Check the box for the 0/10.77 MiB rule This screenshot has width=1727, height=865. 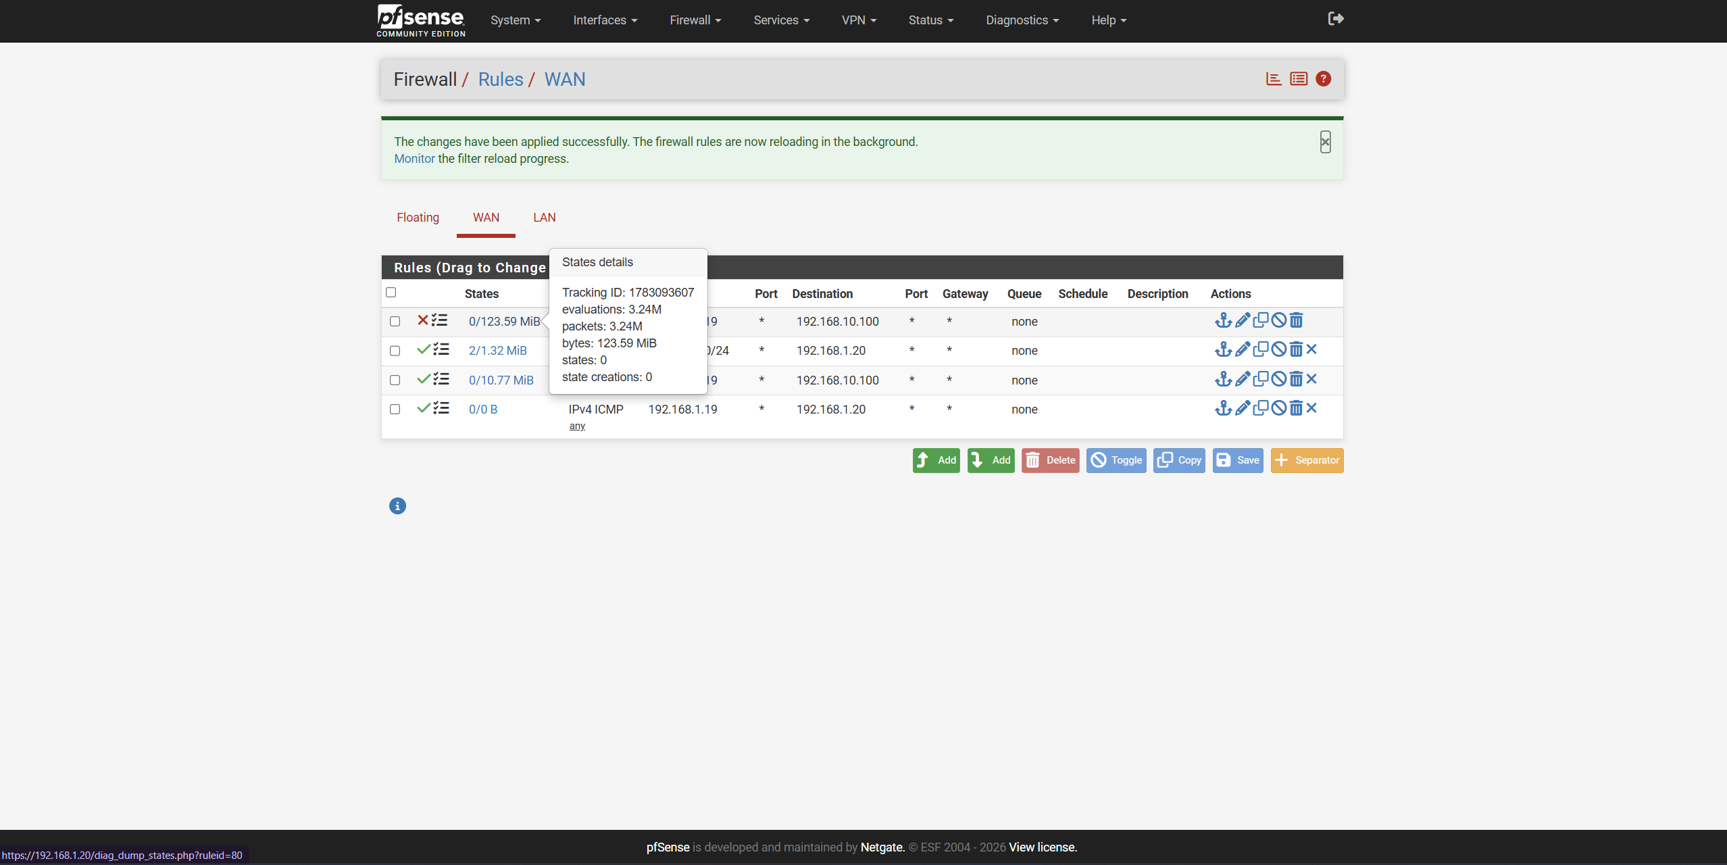pyautogui.click(x=395, y=380)
